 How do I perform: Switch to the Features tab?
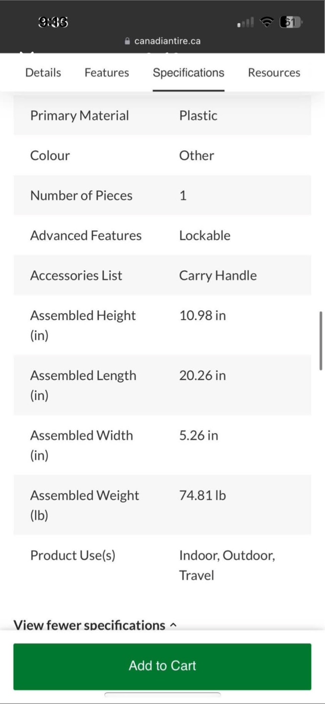(x=107, y=72)
